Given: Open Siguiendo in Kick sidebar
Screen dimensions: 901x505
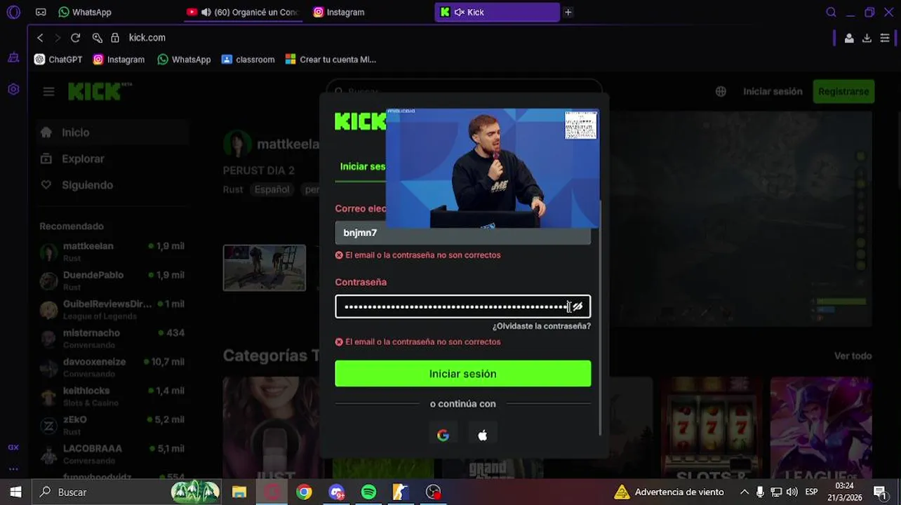Looking at the screenshot, I should pos(112,185).
